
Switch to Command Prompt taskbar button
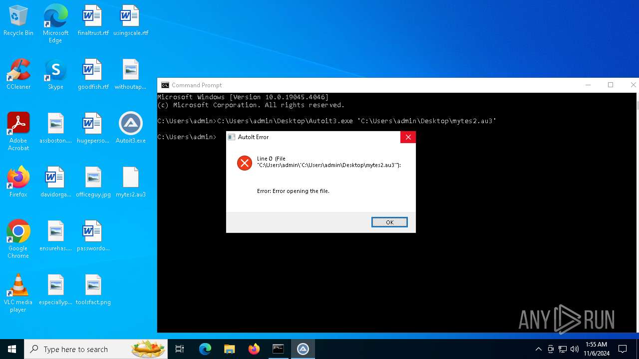tap(278, 349)
